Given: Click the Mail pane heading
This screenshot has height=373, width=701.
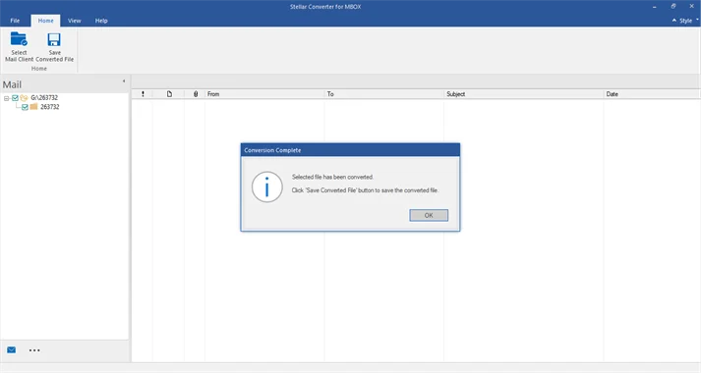Looking at the screenshot, I should tap(12, 84).
